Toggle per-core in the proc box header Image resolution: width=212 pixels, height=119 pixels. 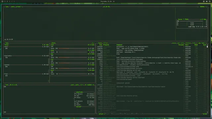click(181, 43)
